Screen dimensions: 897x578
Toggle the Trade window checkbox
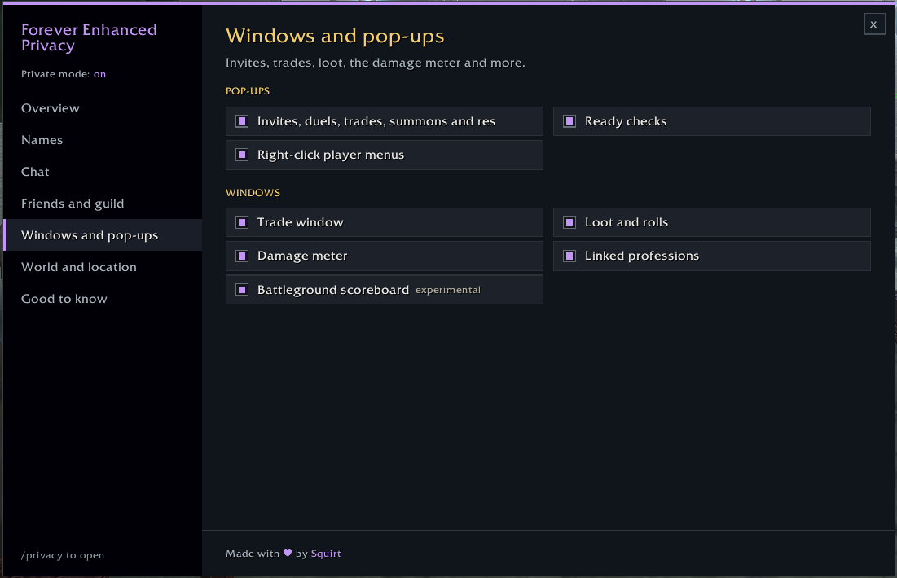click(x=242, y=222)
